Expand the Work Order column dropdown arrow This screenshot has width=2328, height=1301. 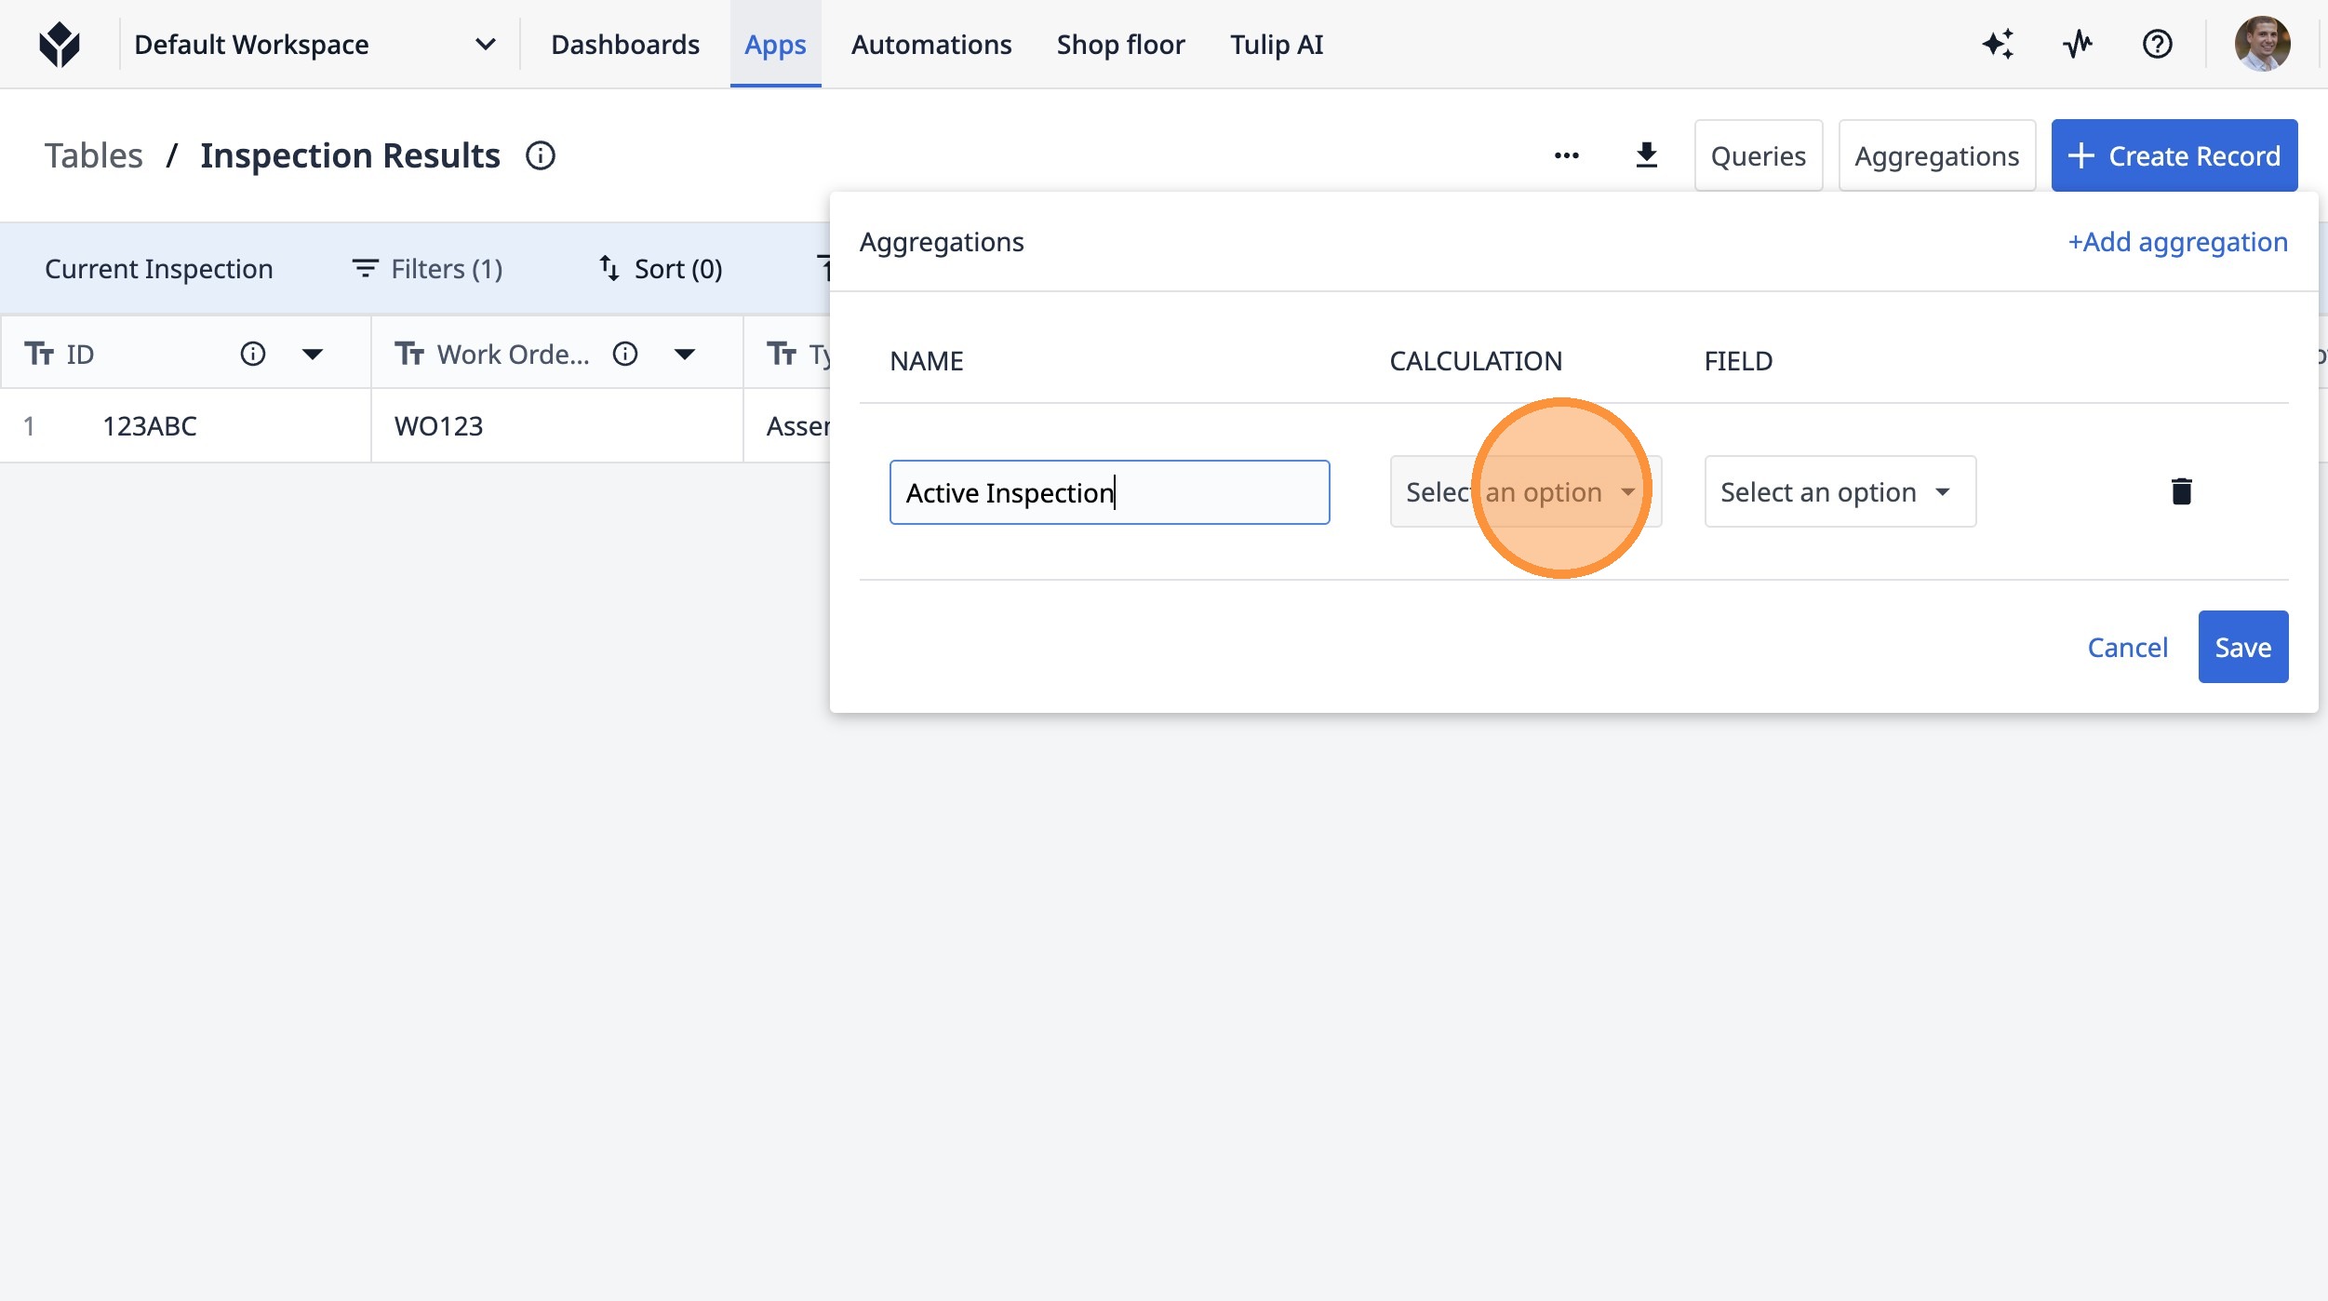pos(685,354)
